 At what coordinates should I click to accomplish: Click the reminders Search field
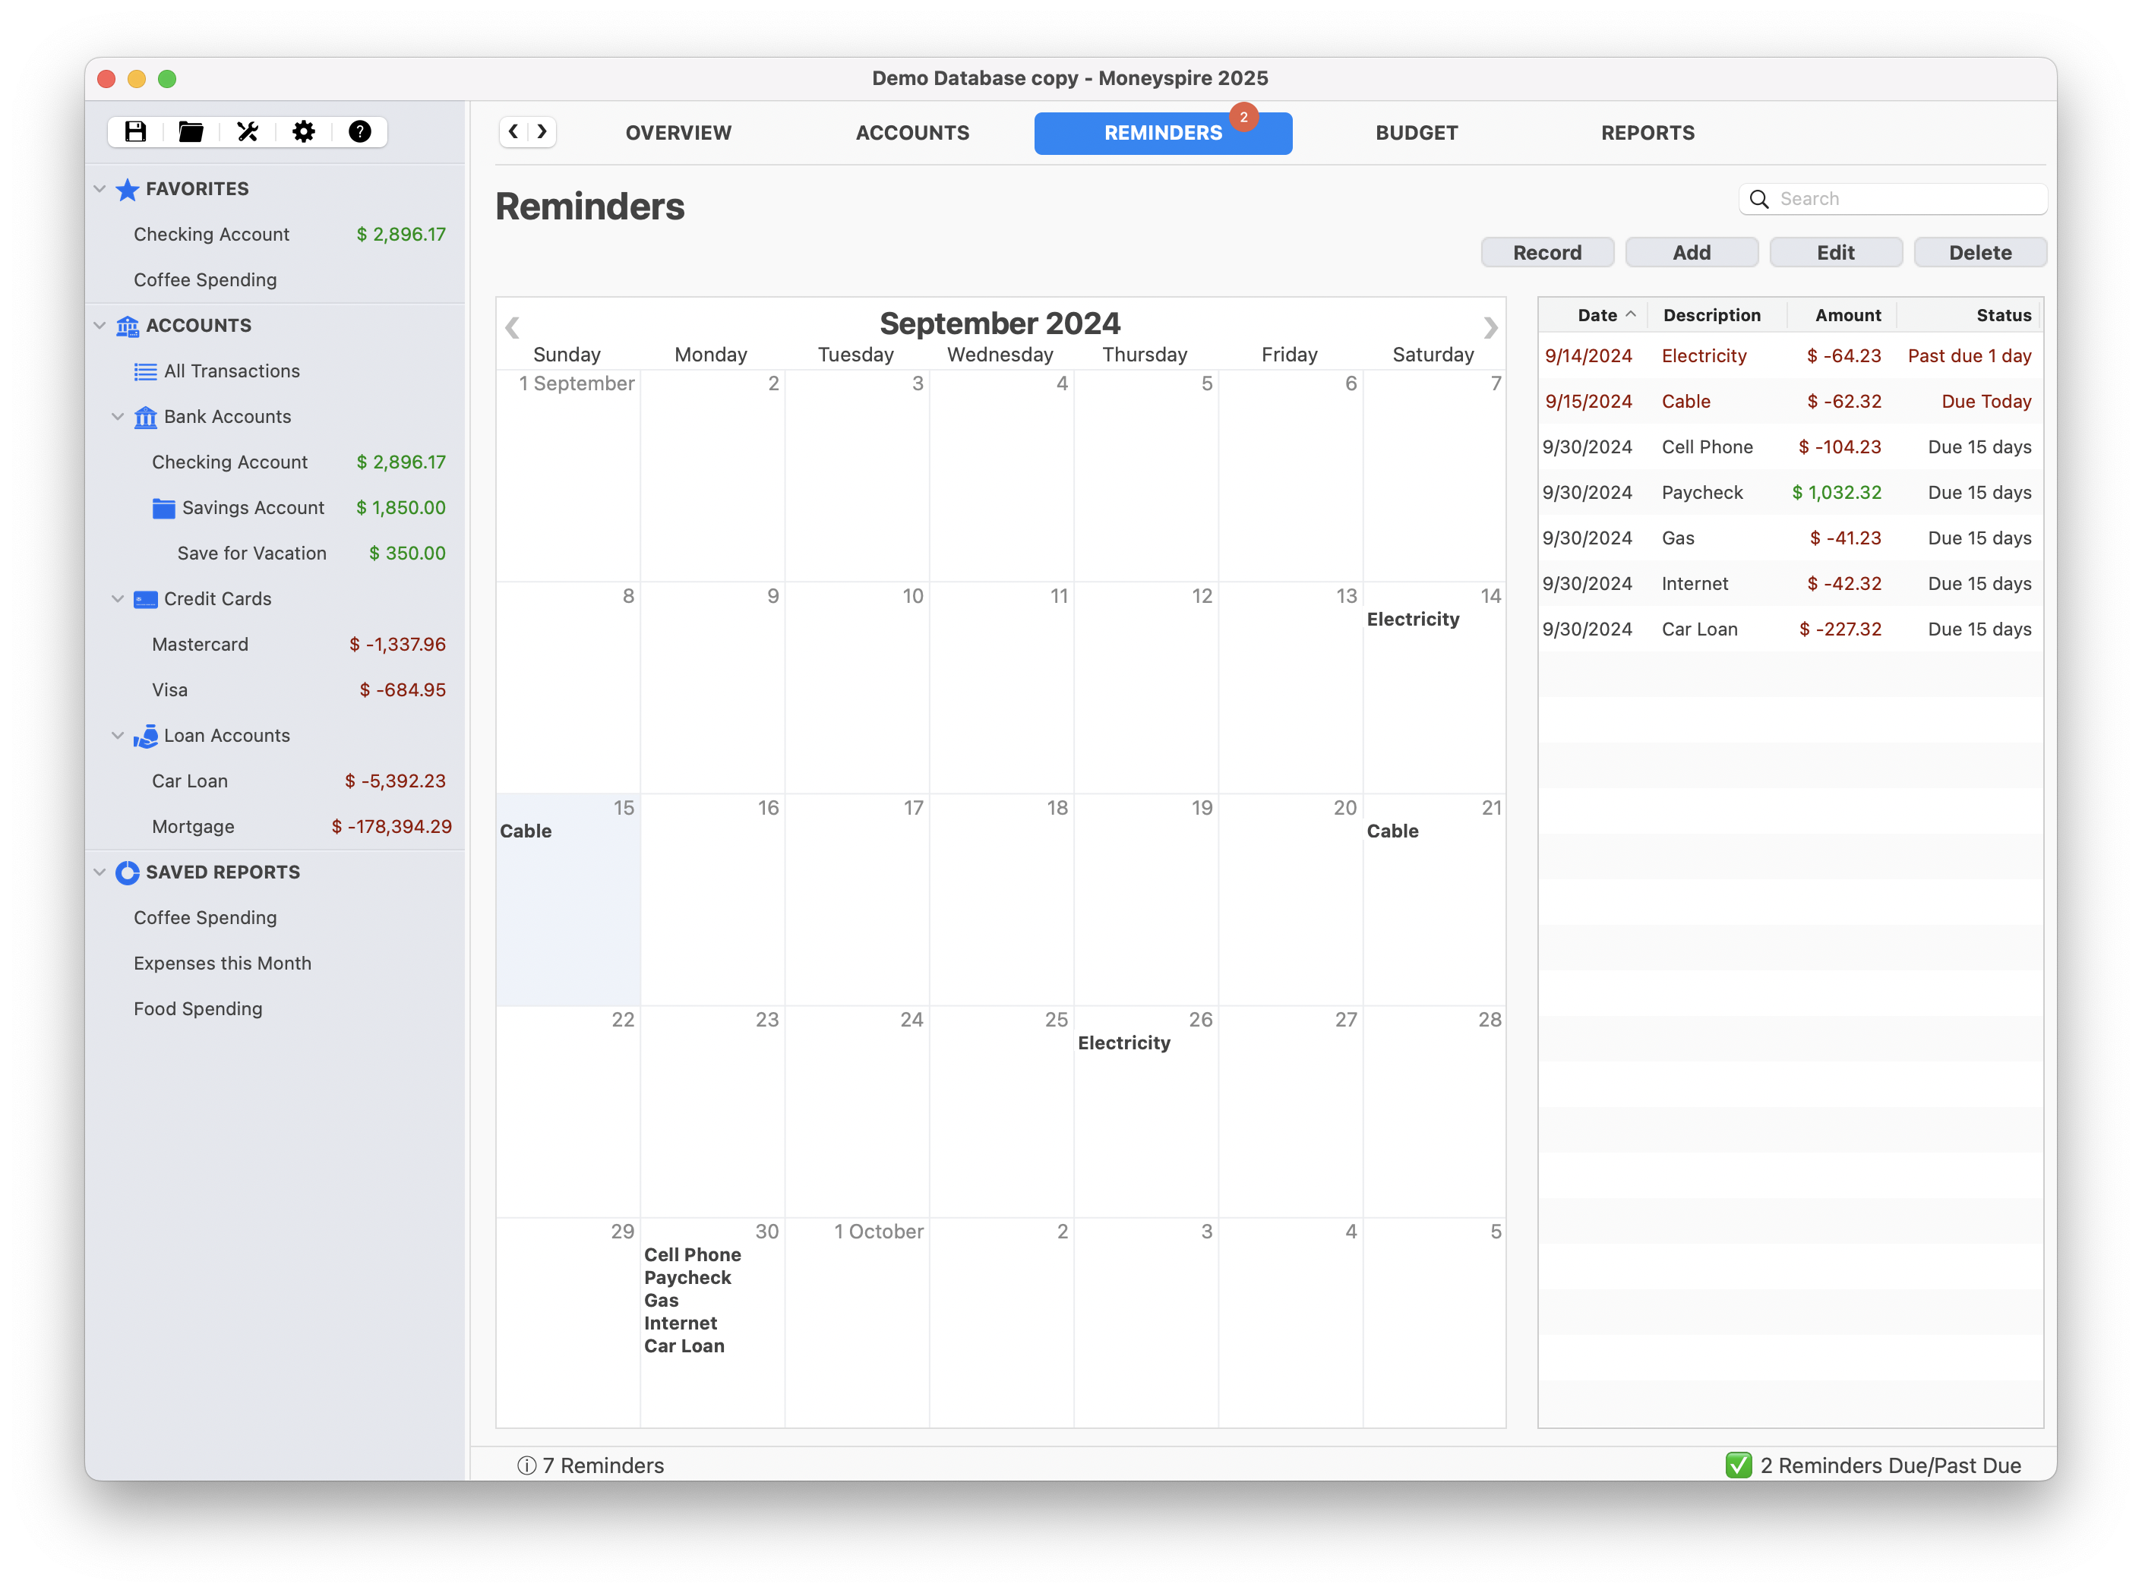click(1892, 199)
